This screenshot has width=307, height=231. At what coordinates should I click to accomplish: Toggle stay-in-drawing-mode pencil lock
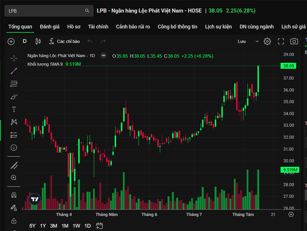[x=14, y=207]
